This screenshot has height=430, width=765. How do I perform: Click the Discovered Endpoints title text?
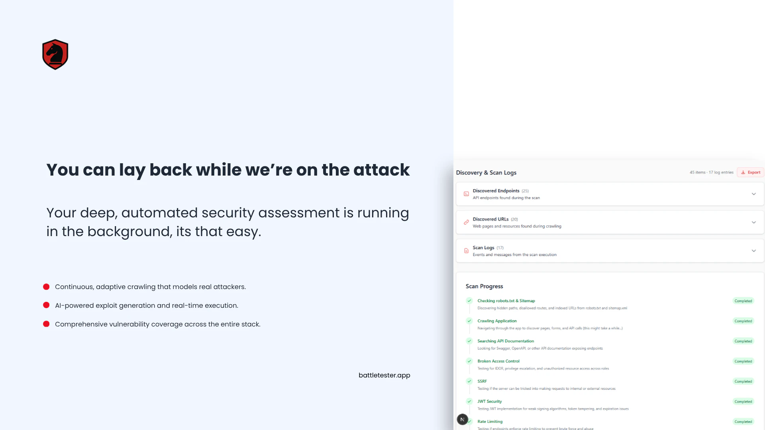tap(496, 191)
